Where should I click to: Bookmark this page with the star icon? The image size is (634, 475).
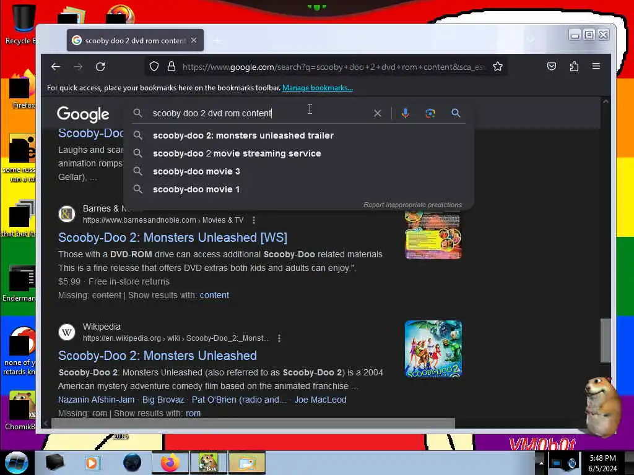pyautogui.click(x=498, y=67)
